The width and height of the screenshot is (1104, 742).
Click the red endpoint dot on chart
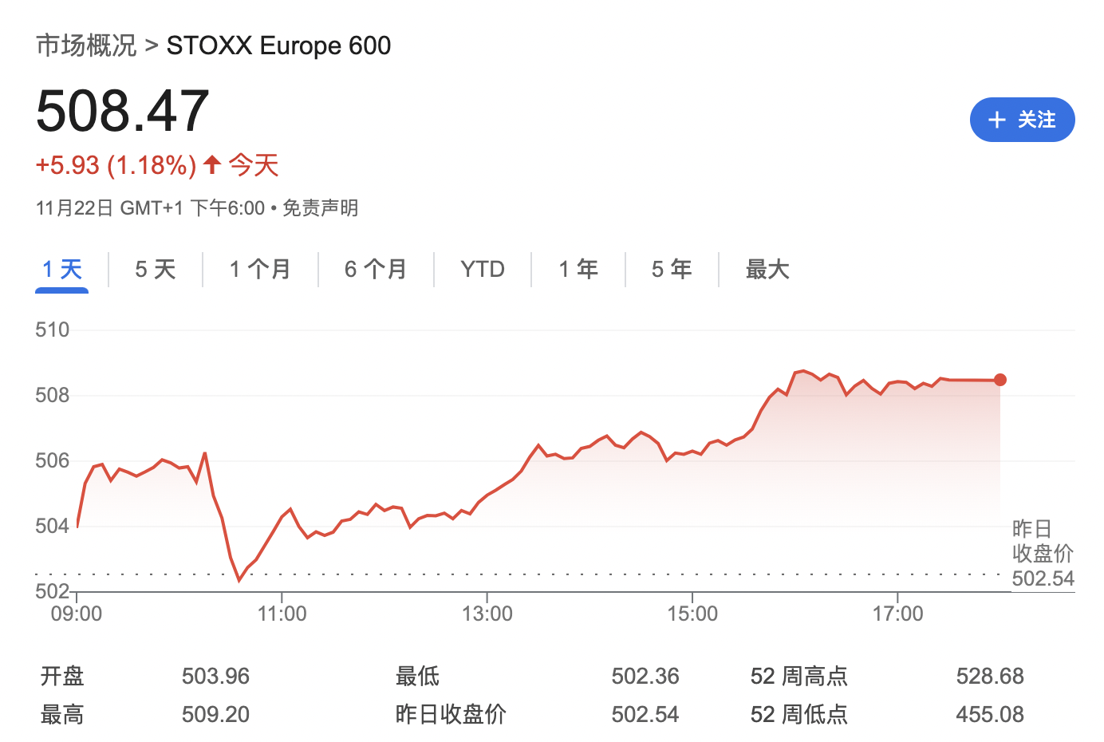(x=1000, y=380)
